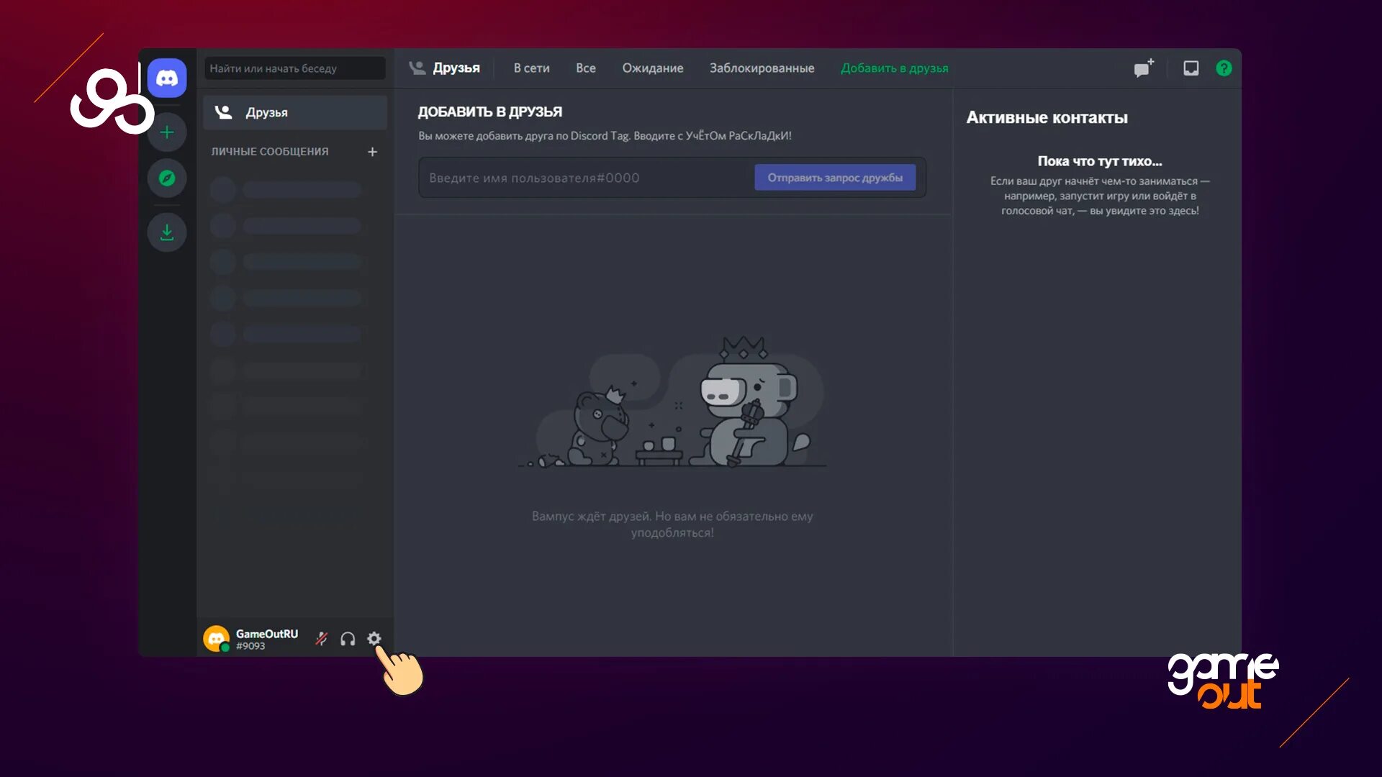This screenshot has height=777, width=1382.
Task: Click the green plus Add Server icon
Action: point(167,132)
